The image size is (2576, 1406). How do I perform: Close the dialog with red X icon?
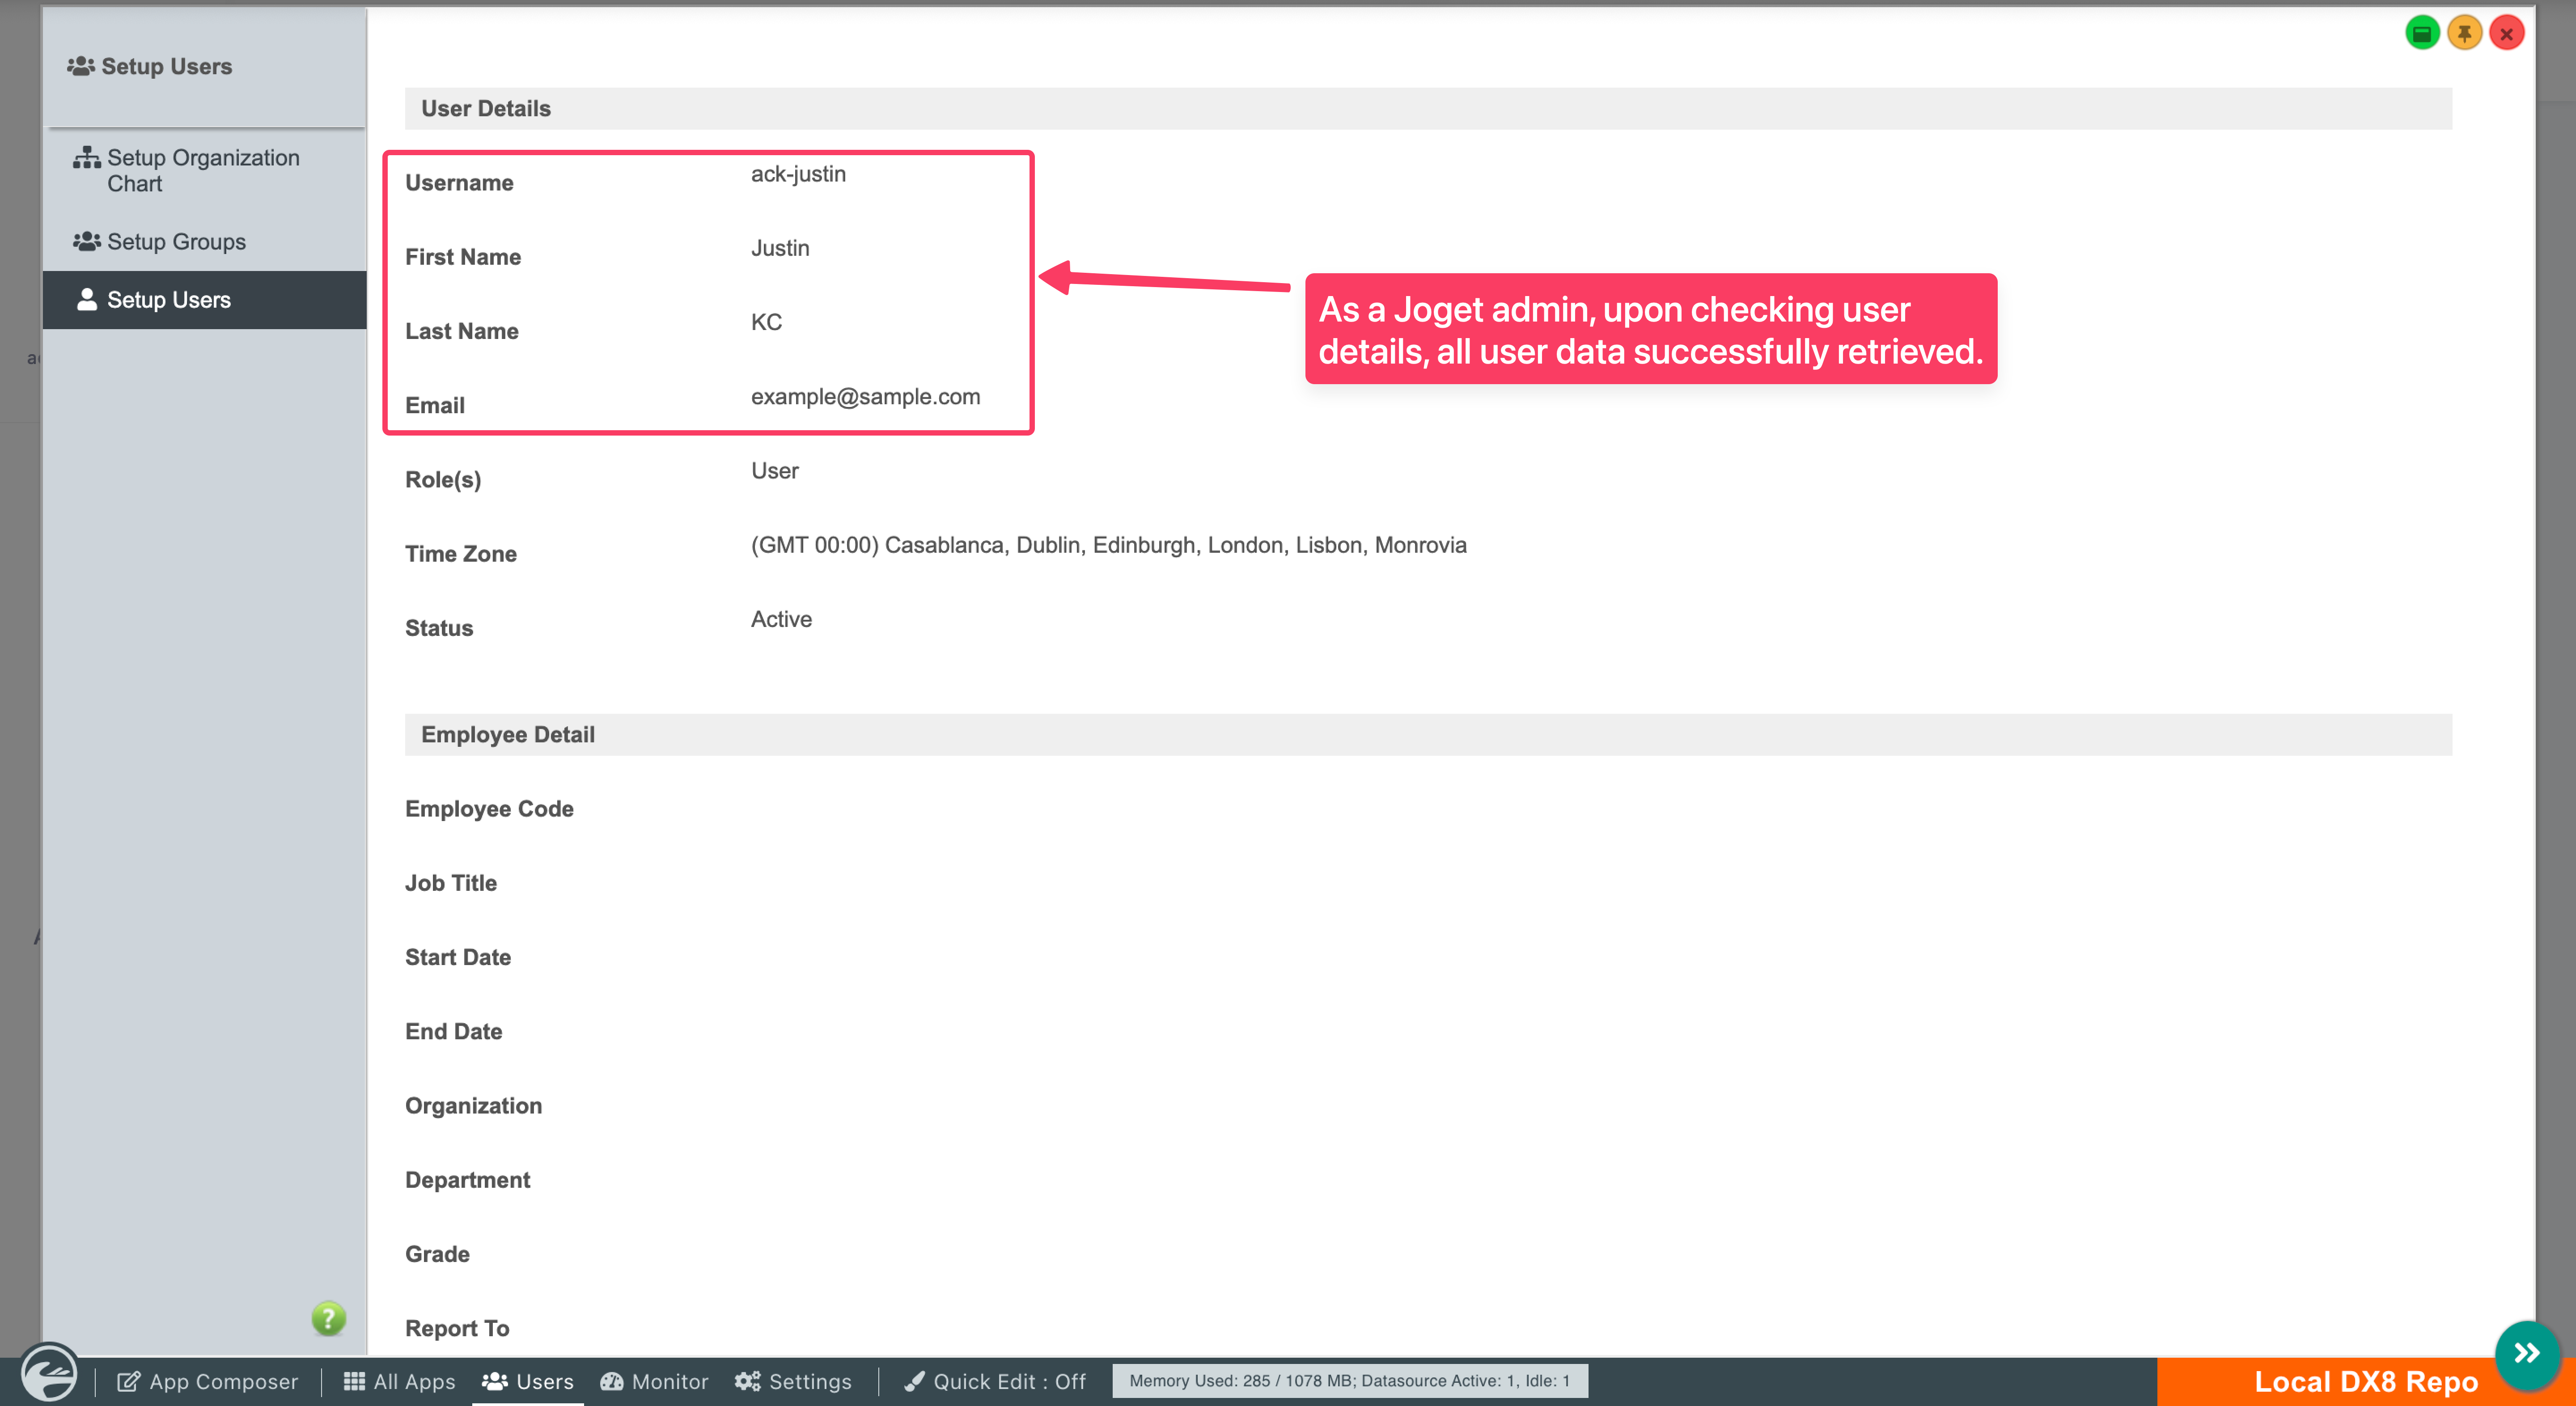pyautogui.click(x=2506, y=34)
